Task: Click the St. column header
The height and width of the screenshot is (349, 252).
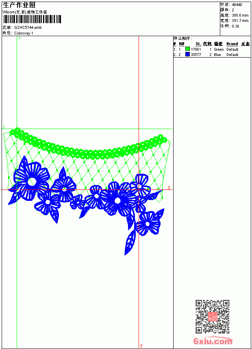Action: click(x=198, y=44)
